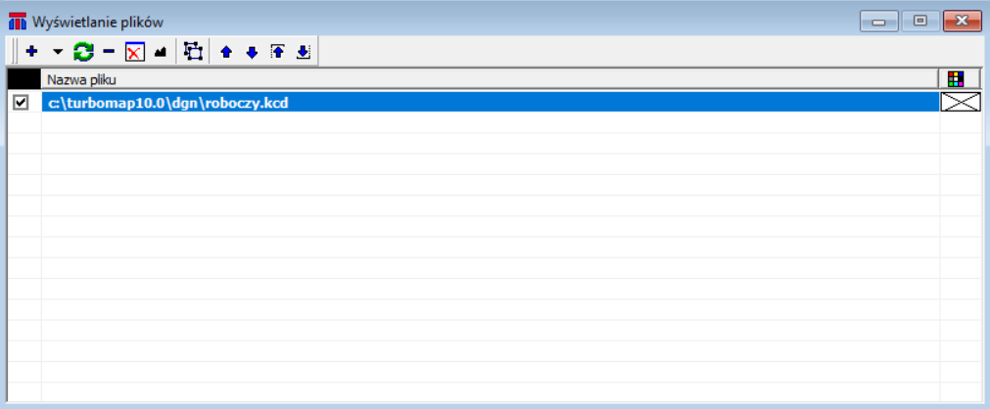Click the "Nazwa pliku" column header

click(x=490, y=79)
